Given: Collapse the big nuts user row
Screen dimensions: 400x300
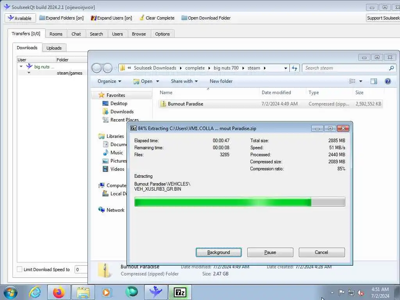Looking at the screenshot, I should point(21,66).
